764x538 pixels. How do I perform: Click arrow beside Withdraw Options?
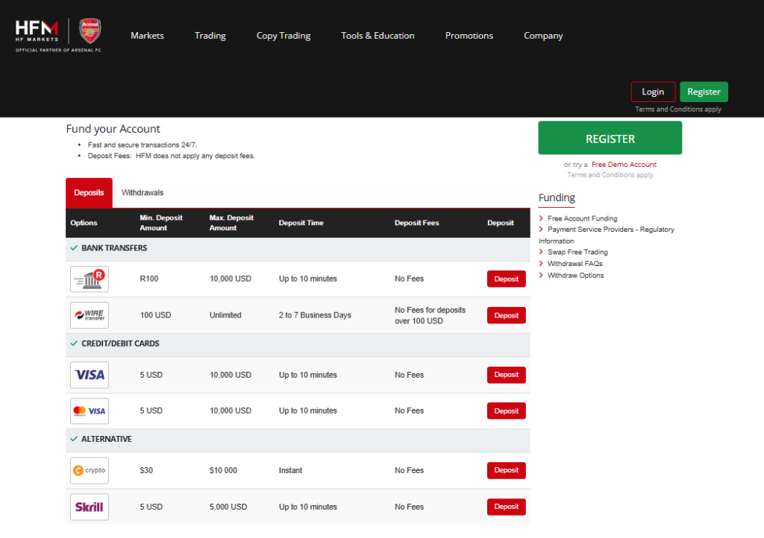pos(541,275)
